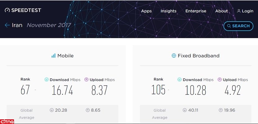Click the SPEEDTEST wordmark text
This screenshot has width=258, height=124.
[x=26, y=10]
